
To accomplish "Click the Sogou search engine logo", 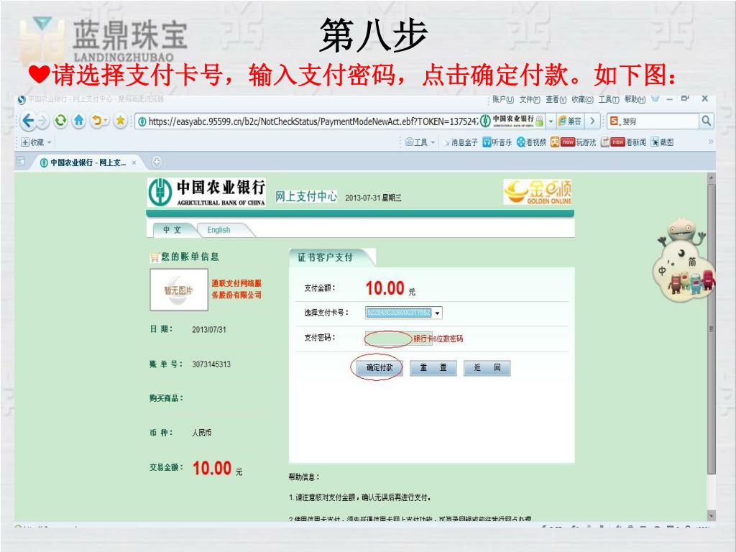I will tap(614, 121).
